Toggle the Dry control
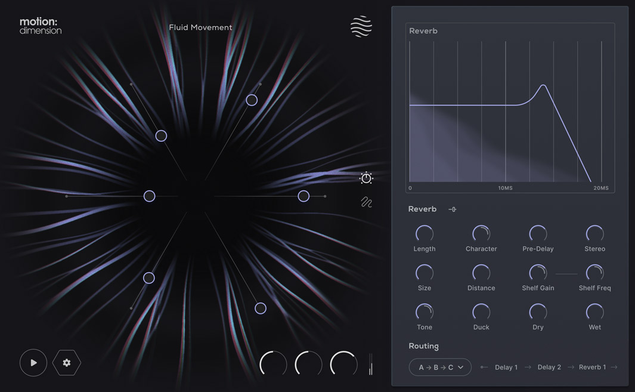The width and height of the screenshot is (635, 392). 537,313
